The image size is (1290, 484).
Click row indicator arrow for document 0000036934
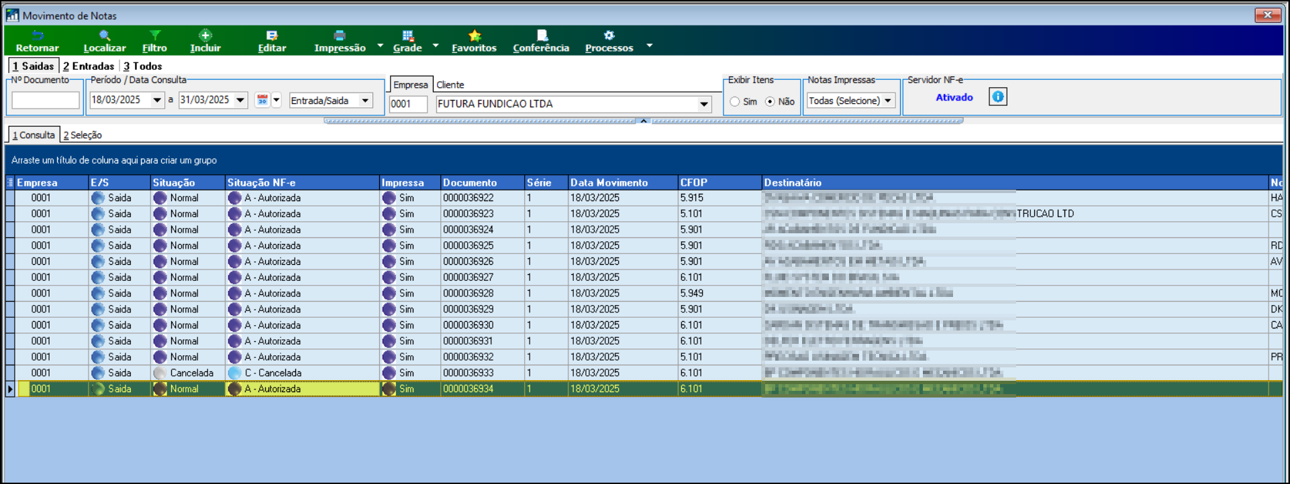(x=10, y=389)
